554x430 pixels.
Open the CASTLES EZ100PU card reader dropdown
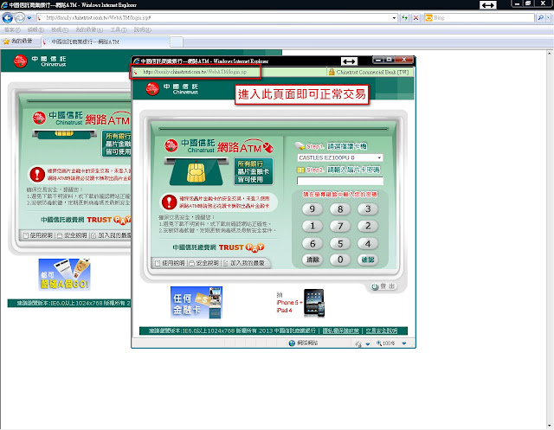click(340, 157)
